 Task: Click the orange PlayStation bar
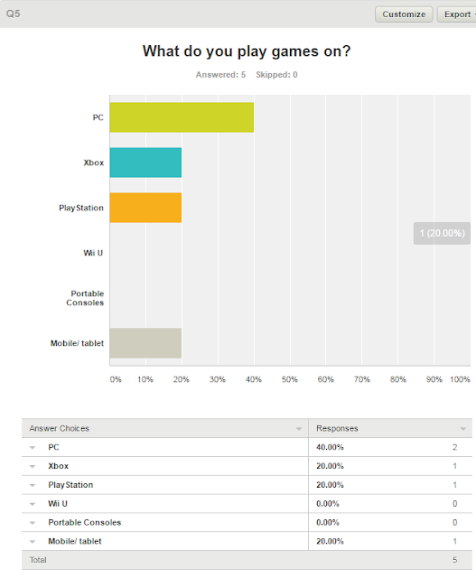coord(145,208)
